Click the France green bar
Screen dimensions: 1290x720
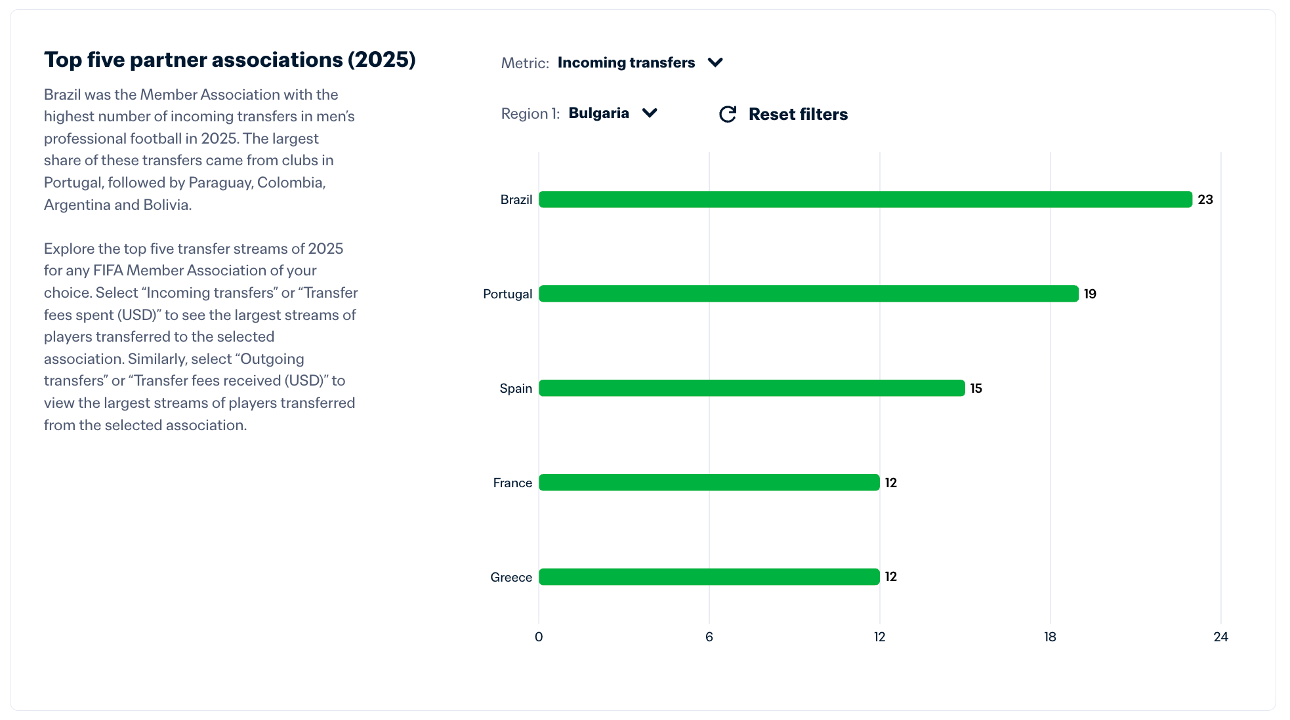709,483
